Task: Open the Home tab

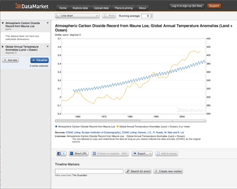Action: tap(63, 8)
